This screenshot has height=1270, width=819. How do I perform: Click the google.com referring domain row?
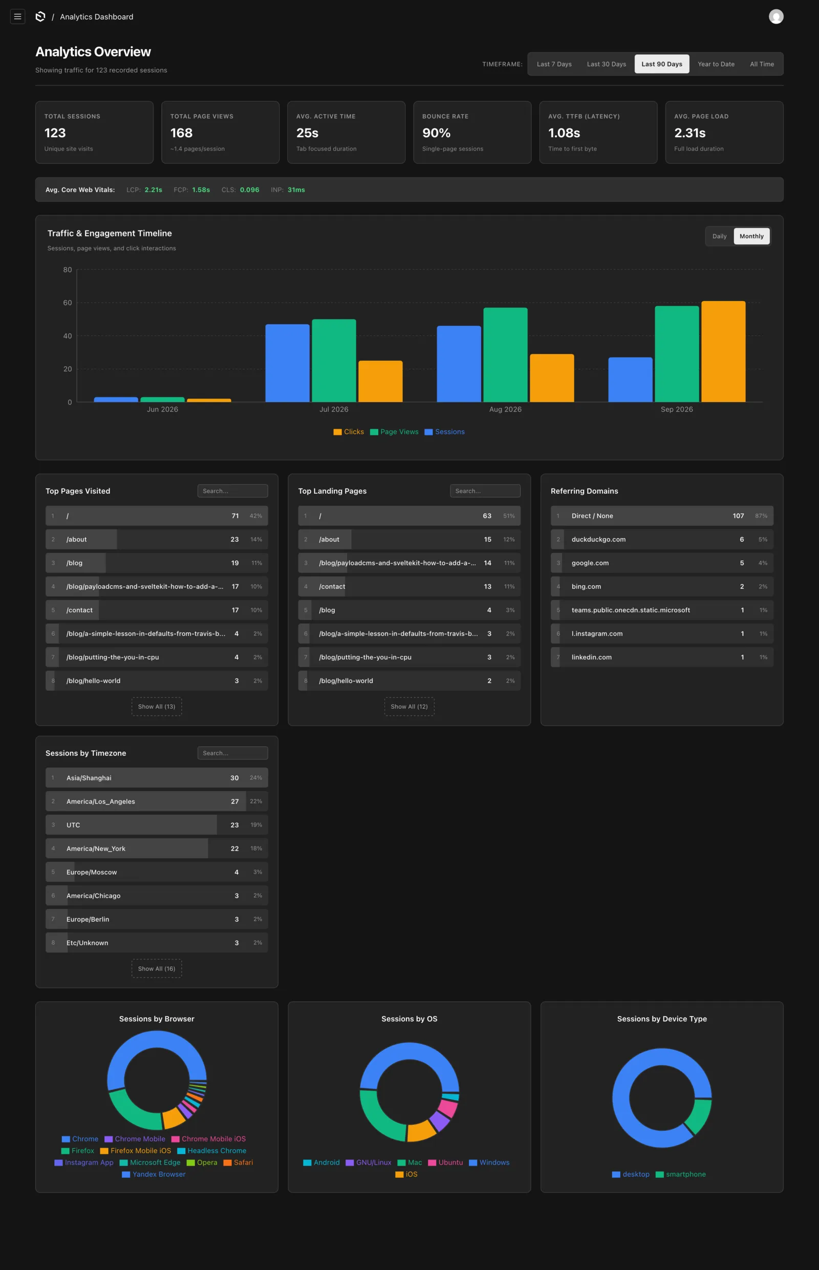coord(662,563)
